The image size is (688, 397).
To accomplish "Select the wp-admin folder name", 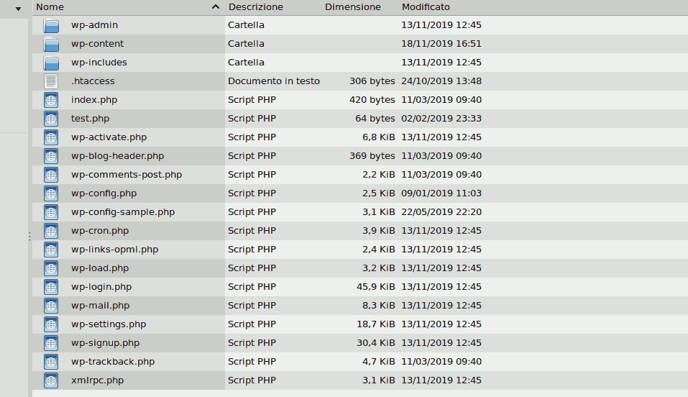I will [94, 25].
